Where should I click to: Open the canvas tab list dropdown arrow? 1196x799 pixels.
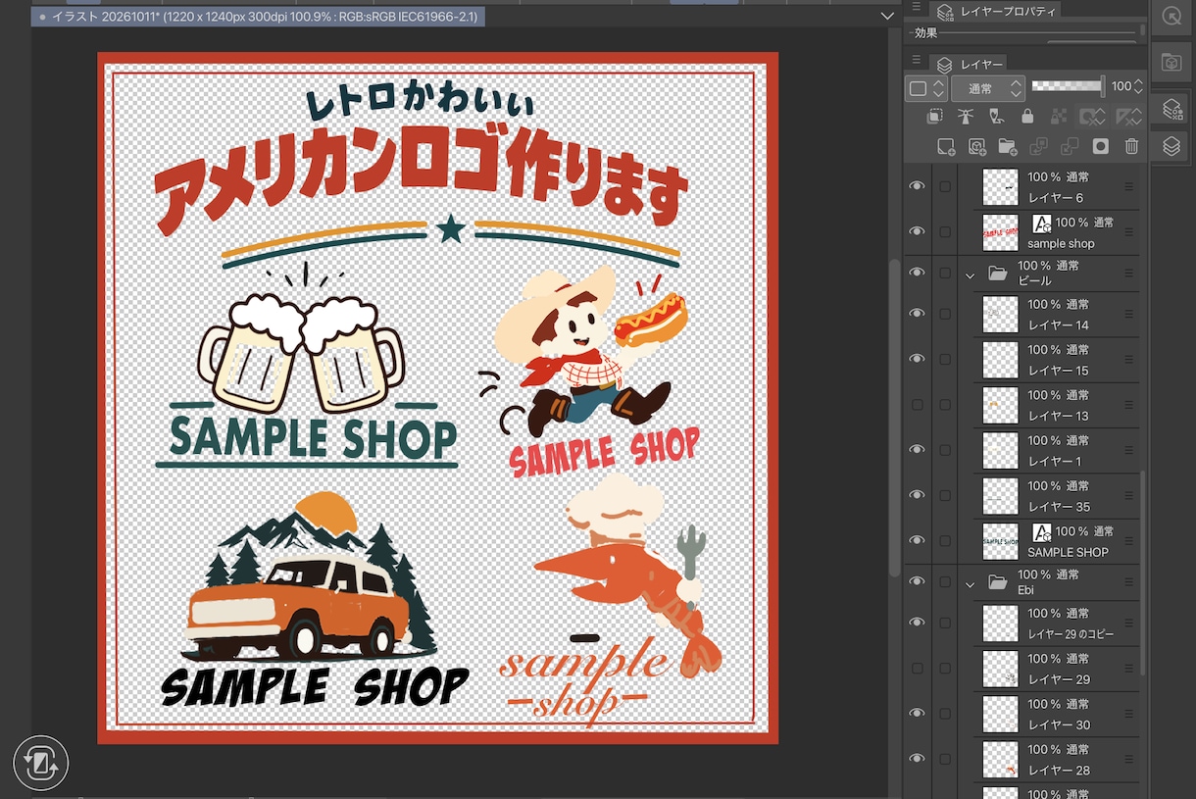click(x=887, y=17)
